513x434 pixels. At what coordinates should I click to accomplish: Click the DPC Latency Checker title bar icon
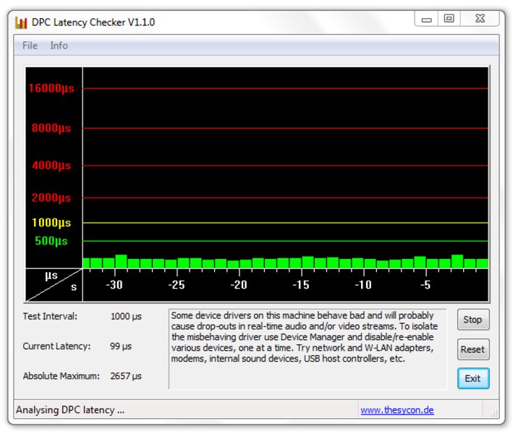point(21,22)
